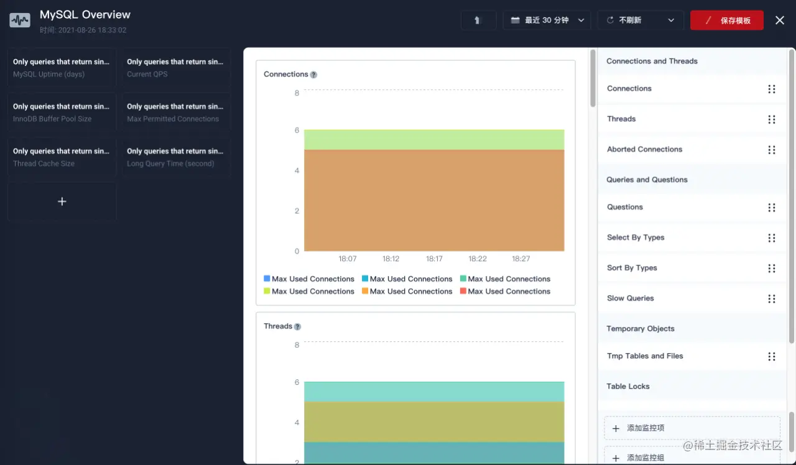Toggle the orange Max Used Connections legend
796x465 pixels.
[407, 291]
